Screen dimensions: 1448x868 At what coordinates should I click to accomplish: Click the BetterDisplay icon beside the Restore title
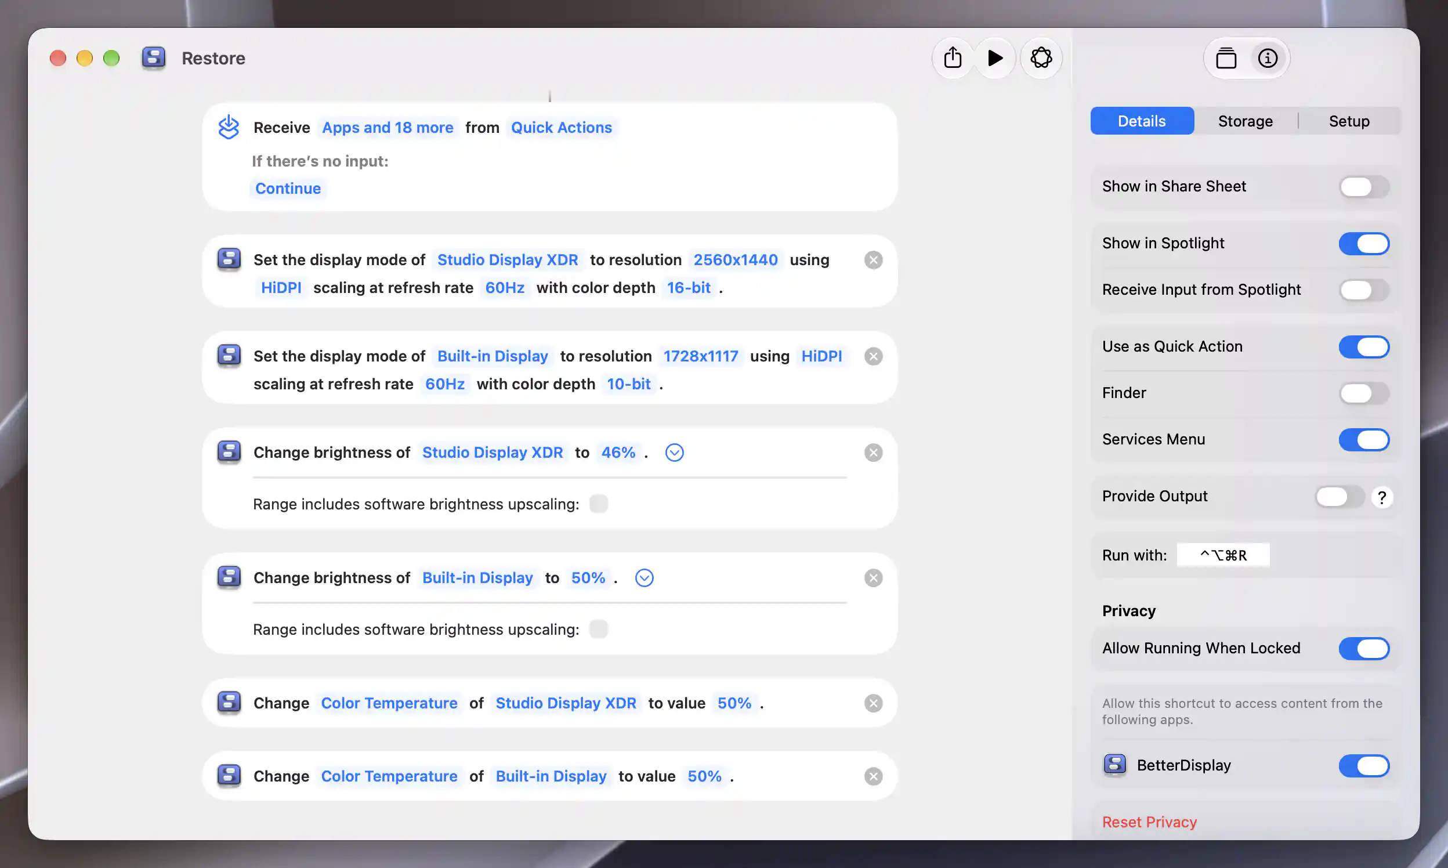(154, 58)
